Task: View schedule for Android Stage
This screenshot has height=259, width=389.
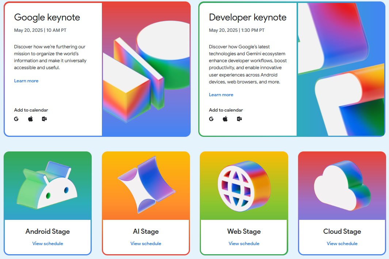Action: tap(47, 244)
